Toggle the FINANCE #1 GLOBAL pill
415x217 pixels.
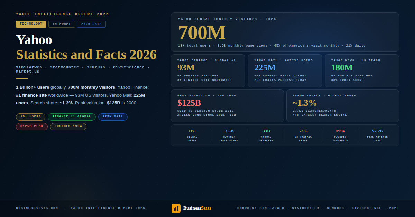click(72, 117)
